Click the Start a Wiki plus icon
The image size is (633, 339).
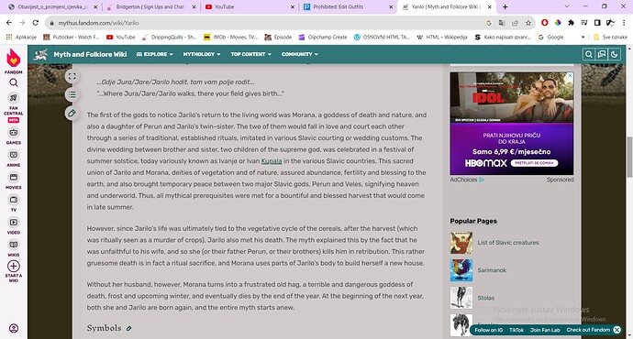tap(14, 266)
